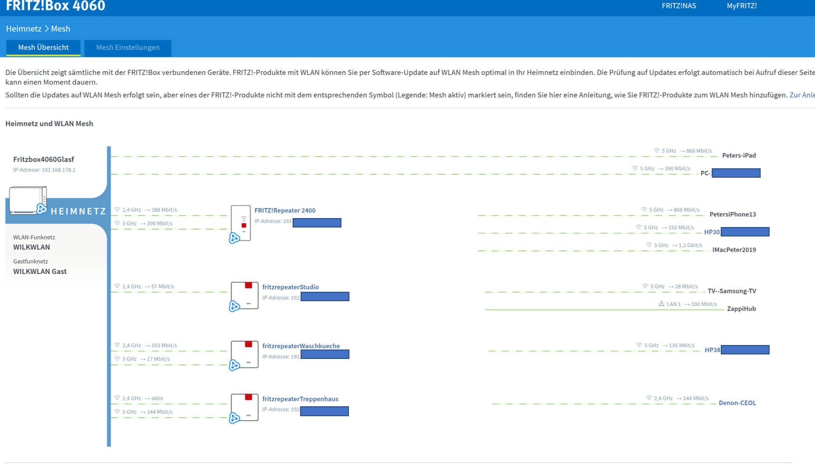815x464 pixels.
Task: Switch to Mesh Einstellungen tab
Action: (x=128, y=48)
